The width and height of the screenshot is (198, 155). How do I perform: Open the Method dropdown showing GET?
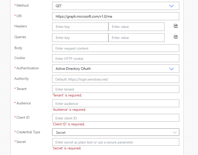(116, 6)
